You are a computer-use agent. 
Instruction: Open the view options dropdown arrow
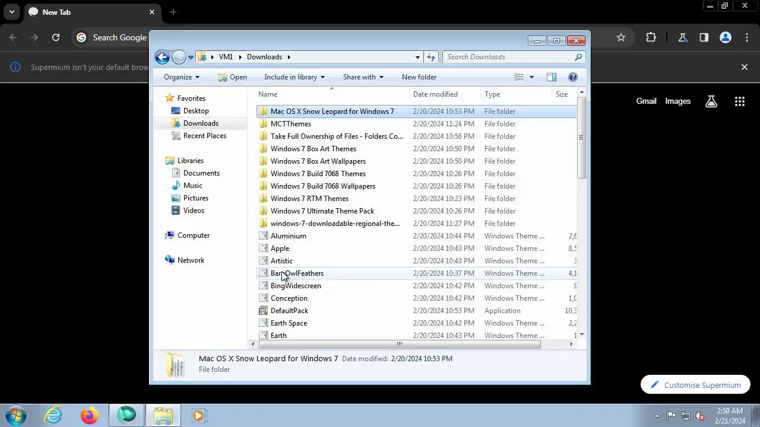point(531,77)
